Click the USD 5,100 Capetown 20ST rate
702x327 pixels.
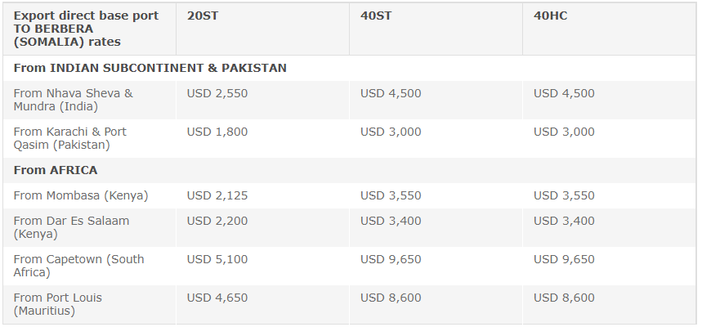pyautogui.click(x=217, y=259)
